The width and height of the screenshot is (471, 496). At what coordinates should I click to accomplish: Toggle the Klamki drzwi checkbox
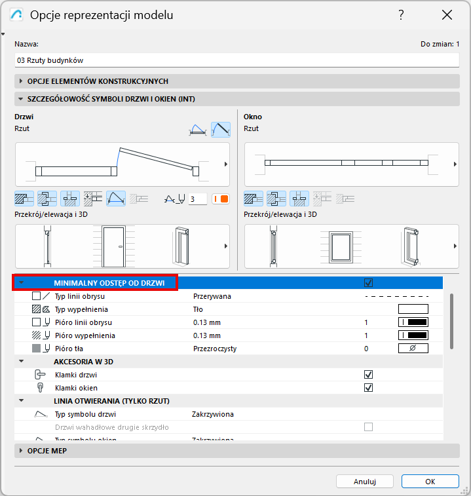pyautogui.click(x=369, y=375)
